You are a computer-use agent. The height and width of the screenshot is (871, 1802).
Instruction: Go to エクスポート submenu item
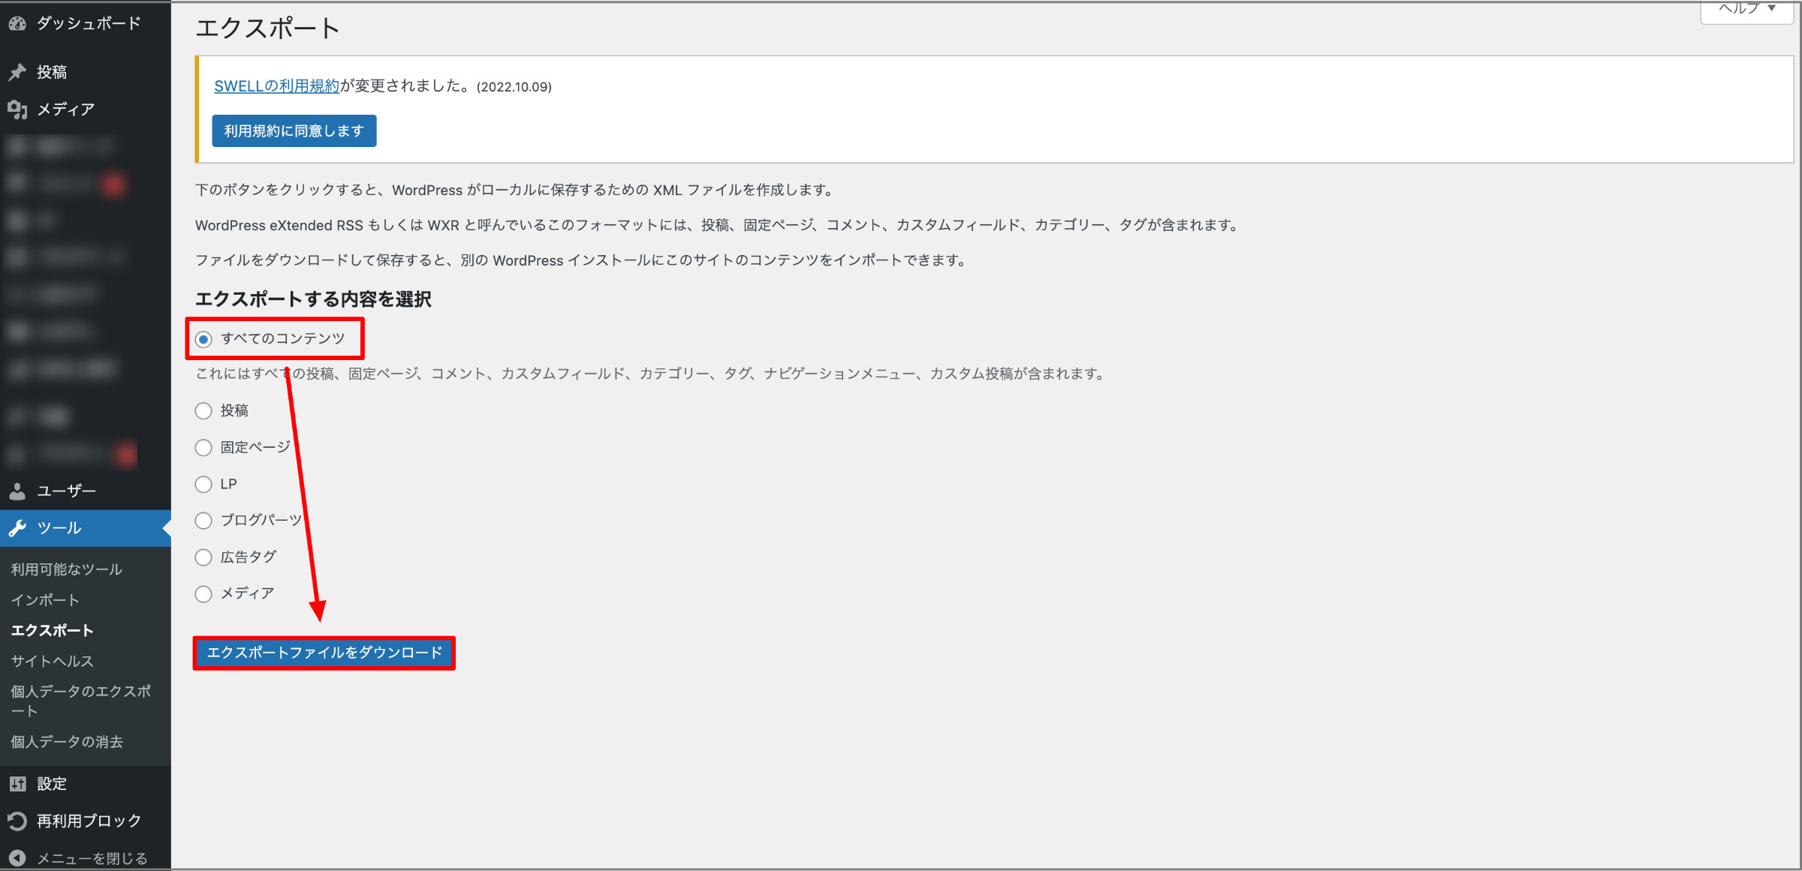click(x=52, y=630)
